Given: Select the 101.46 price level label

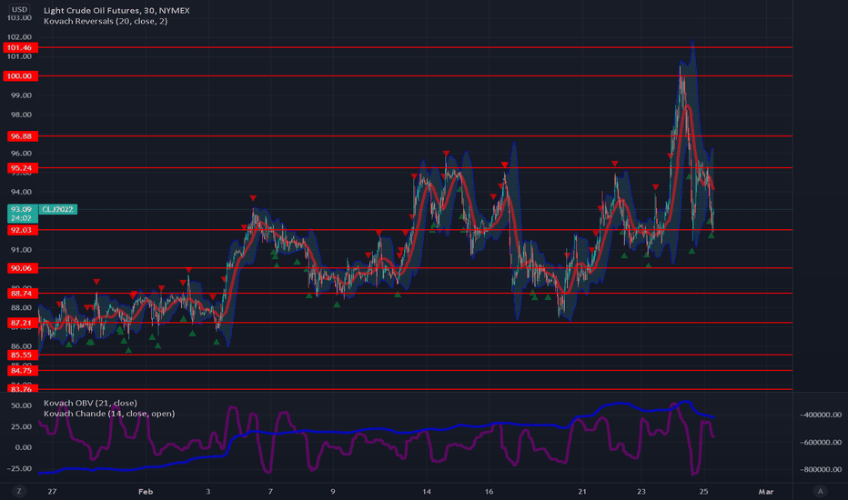Looking at the screenshot, I should (x=20, y=47).
